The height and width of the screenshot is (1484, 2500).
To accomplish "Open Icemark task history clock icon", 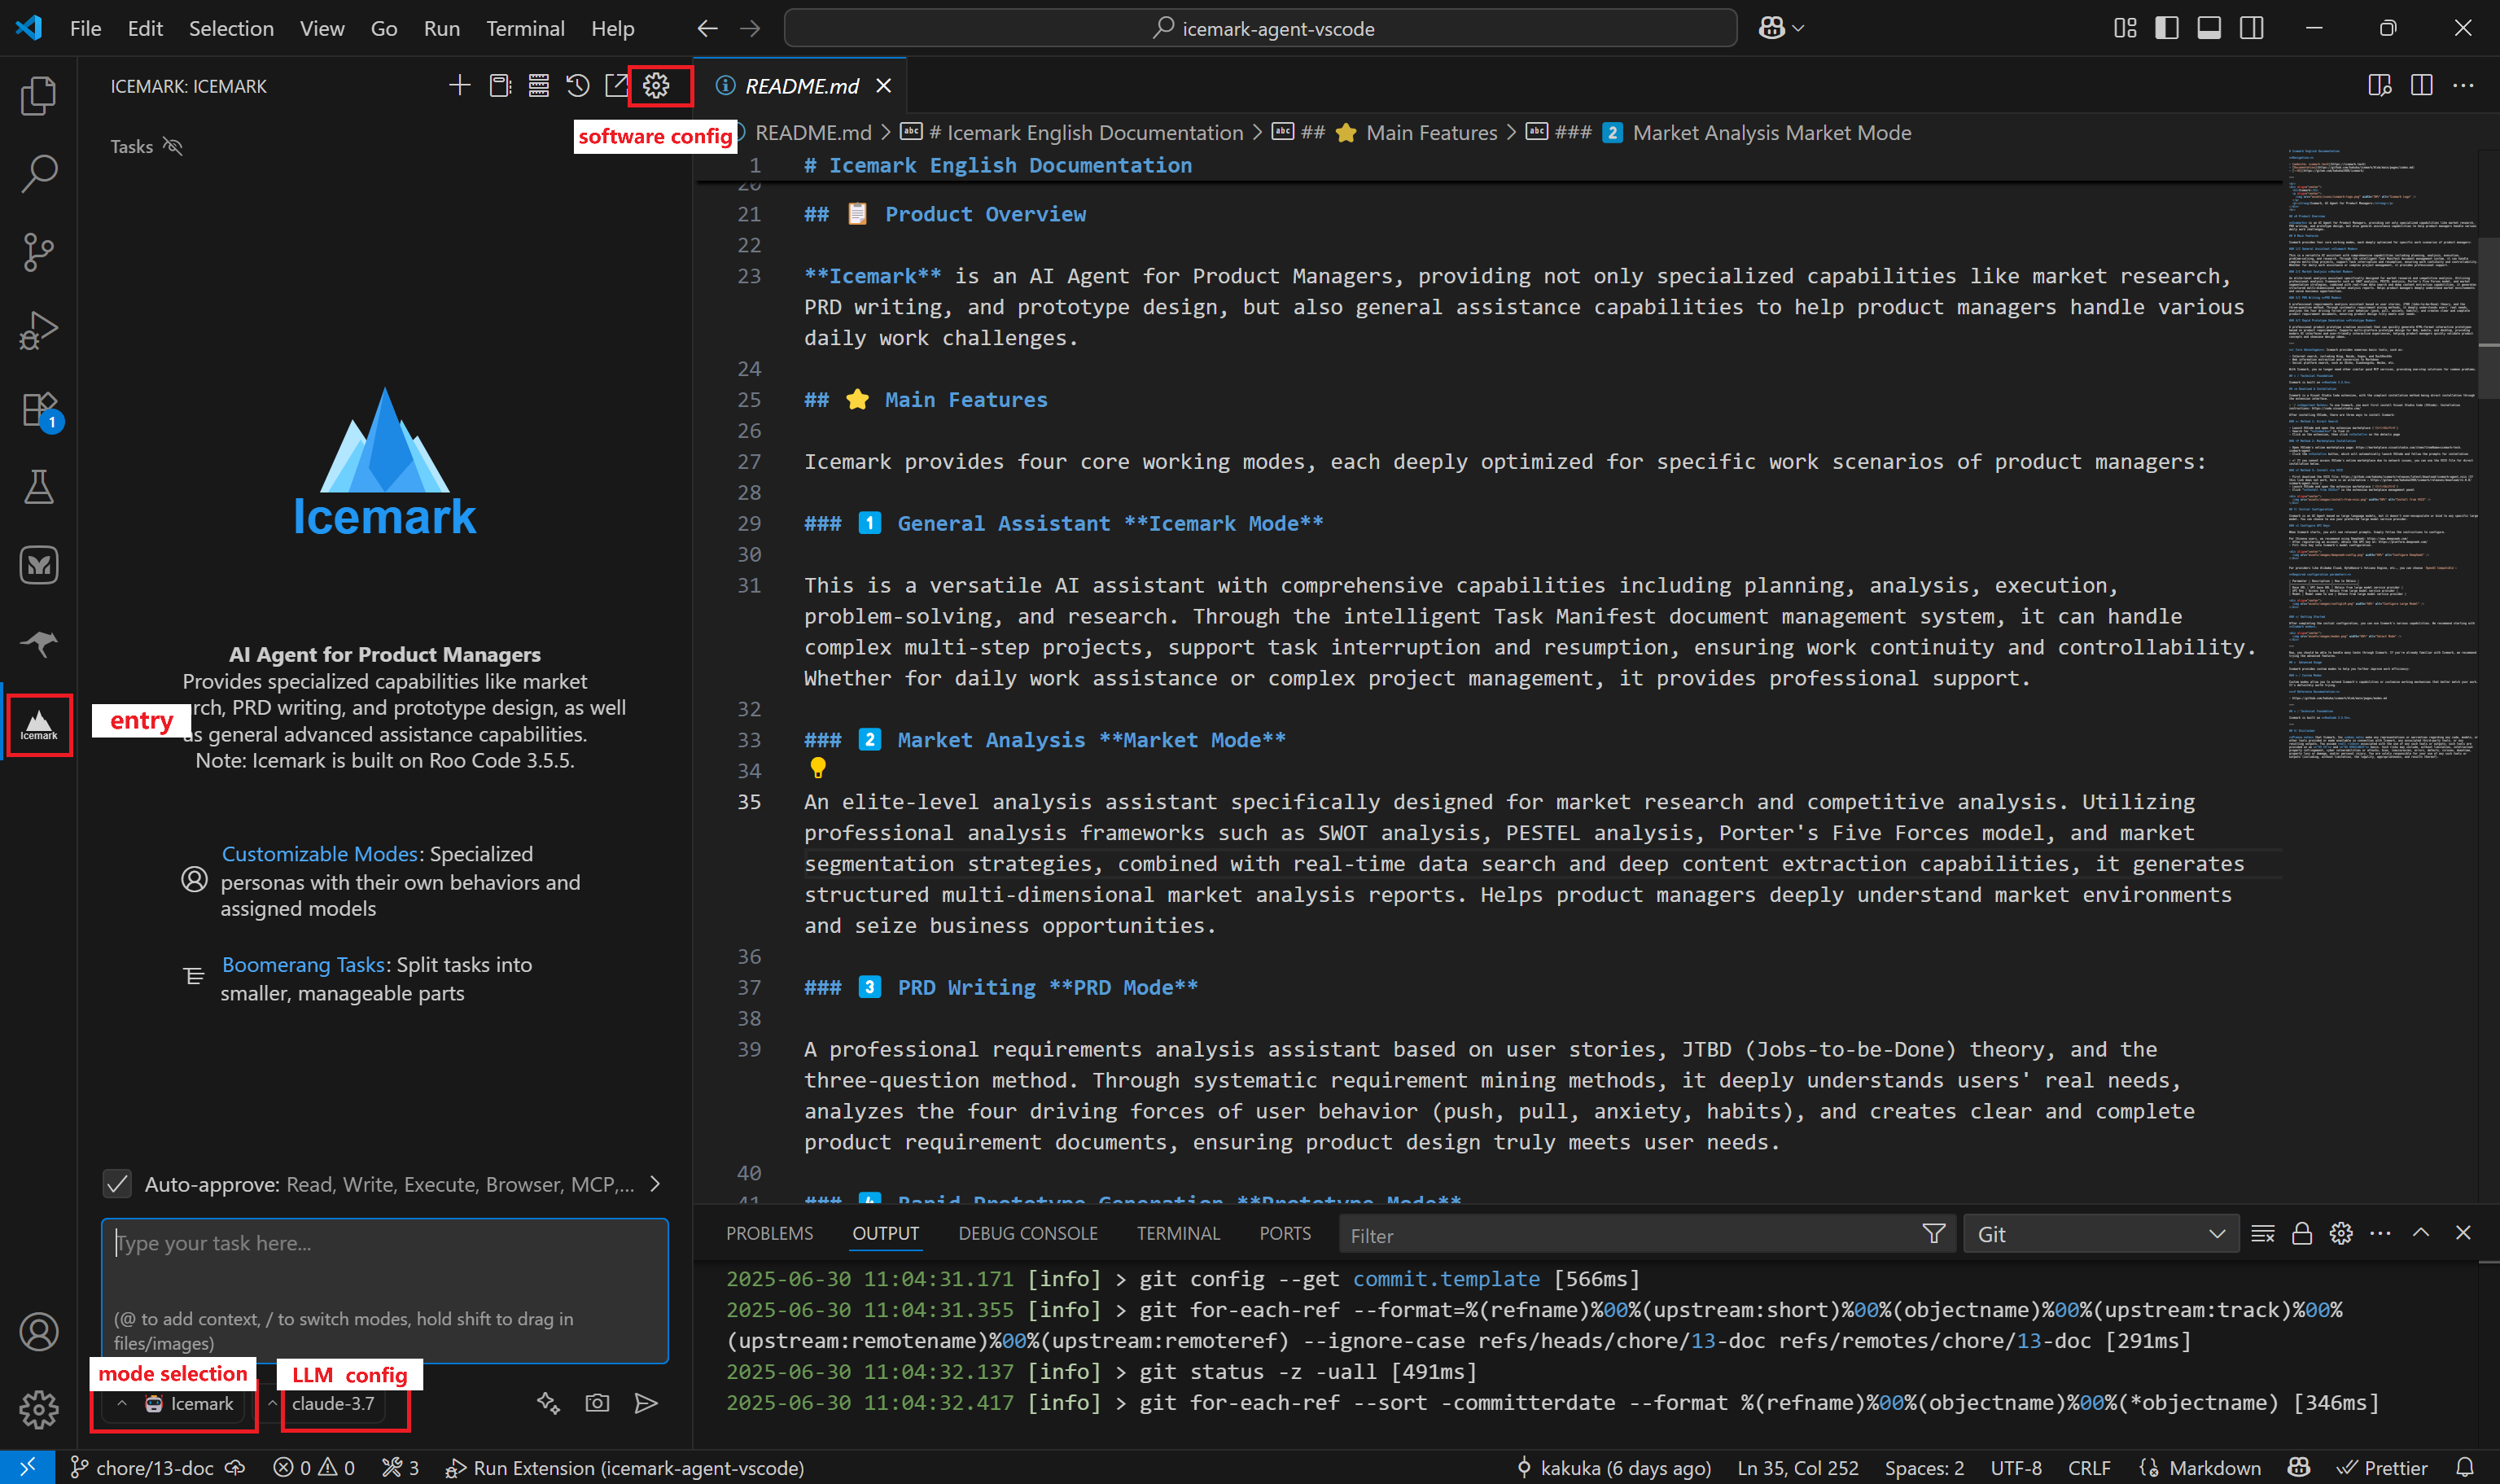I will click(577, 86).
